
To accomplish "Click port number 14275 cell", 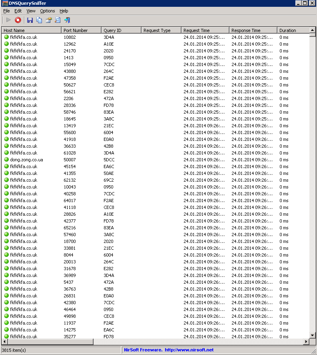I will [70, 330].
